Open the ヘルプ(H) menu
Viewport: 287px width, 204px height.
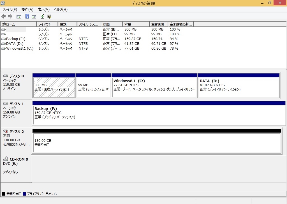point(61,10)
